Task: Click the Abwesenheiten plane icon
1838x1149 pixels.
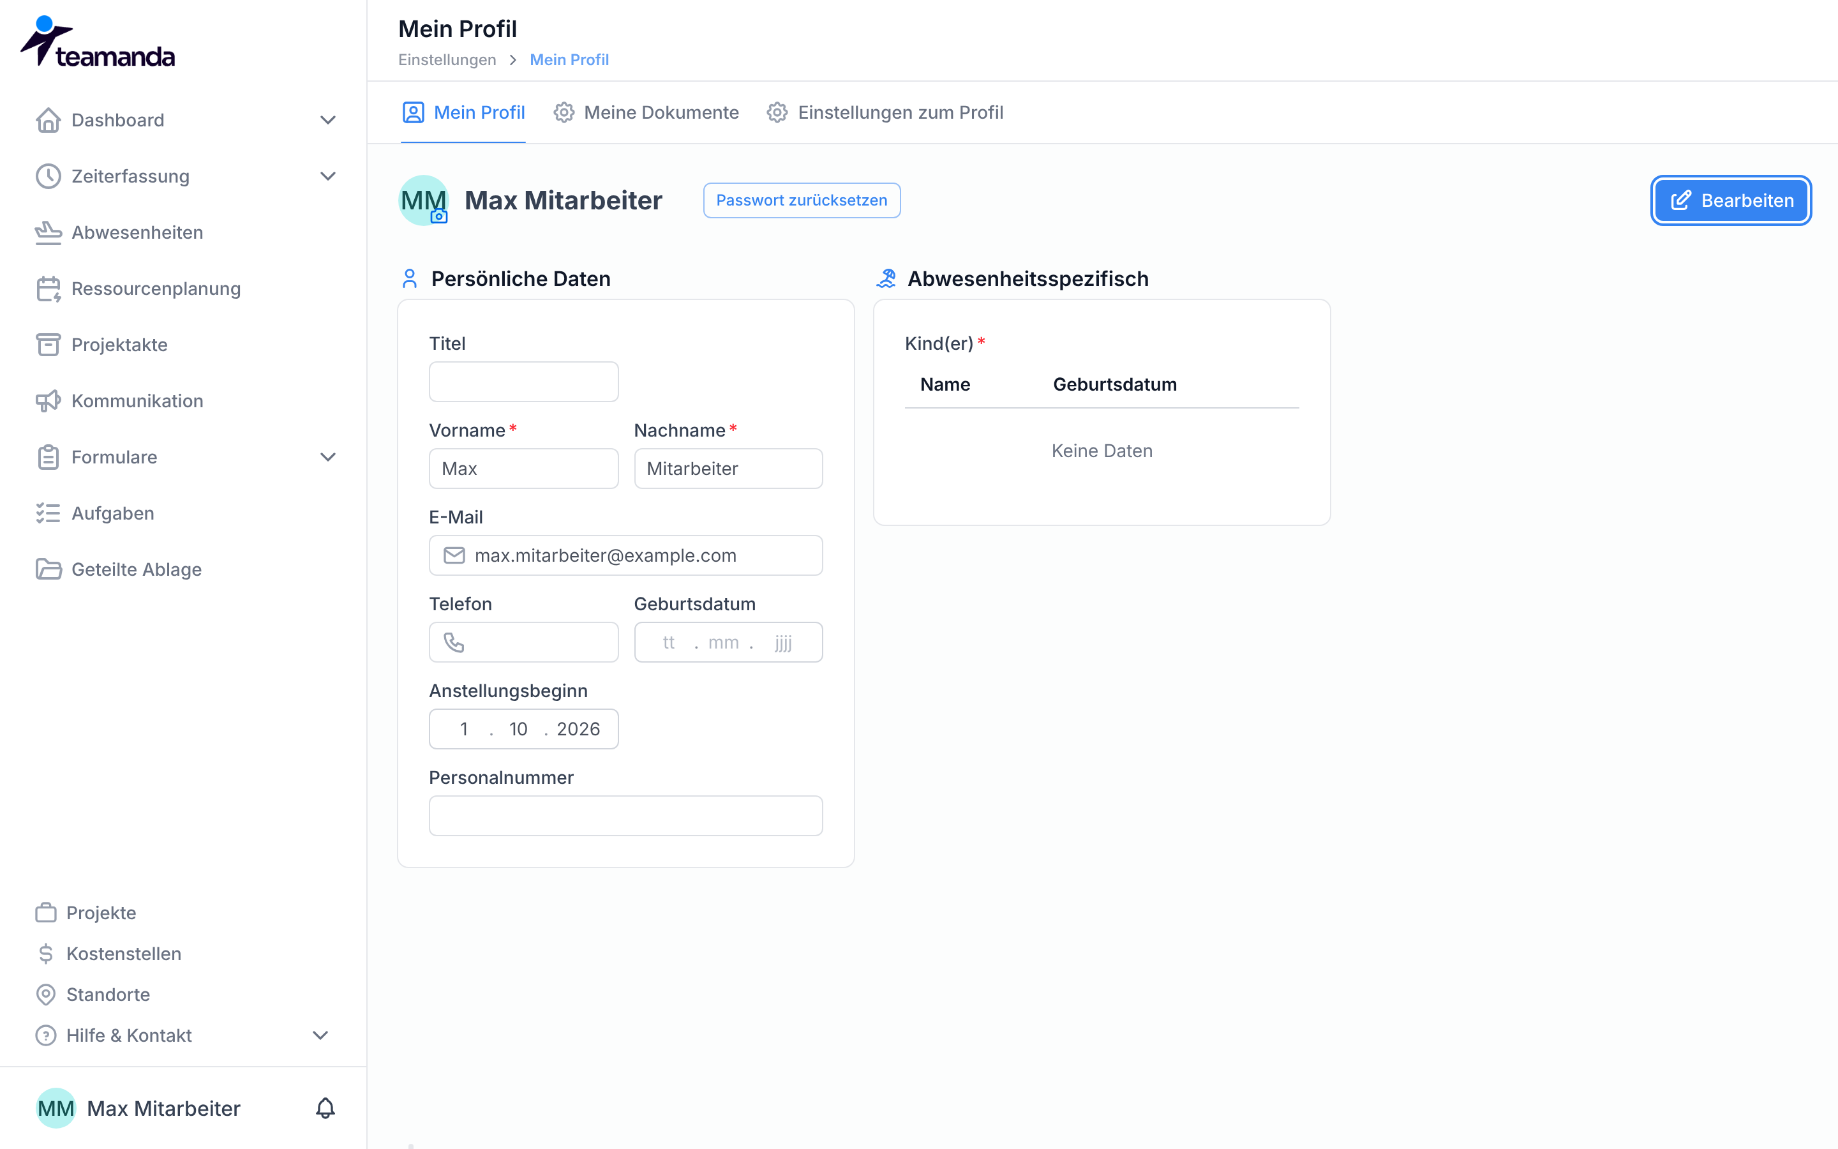Action: coord(48,232)
